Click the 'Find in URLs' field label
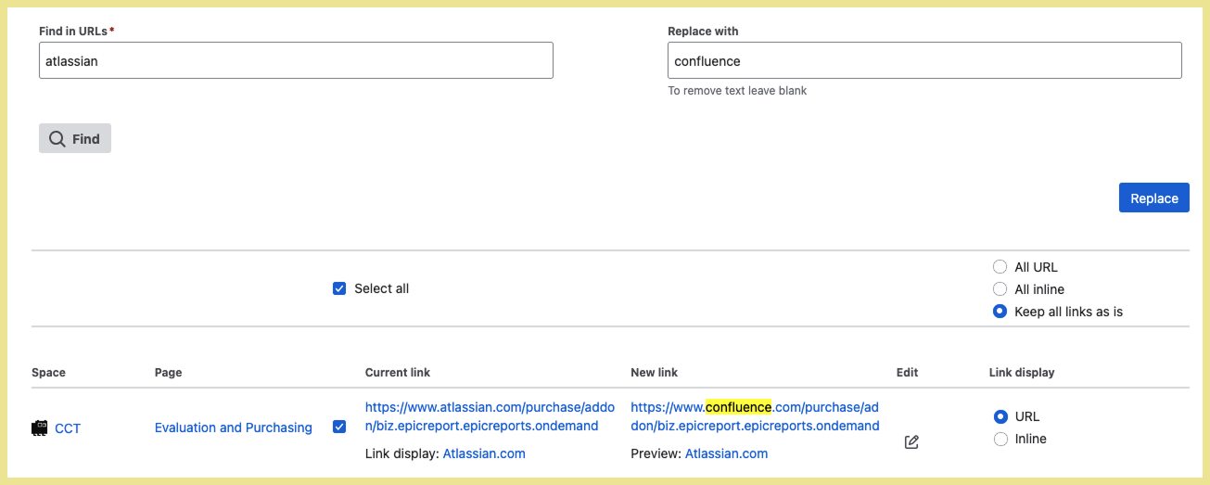 point(74,32)
